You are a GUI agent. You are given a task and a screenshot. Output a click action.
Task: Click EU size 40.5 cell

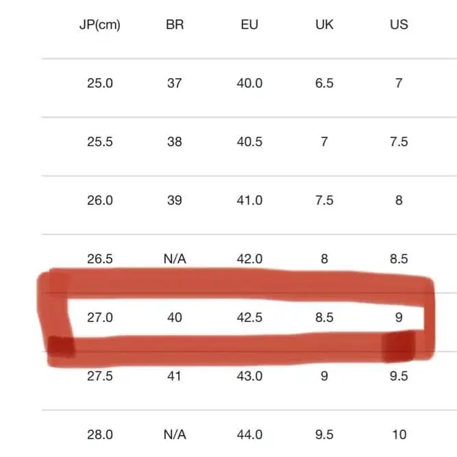pos(249,142)
